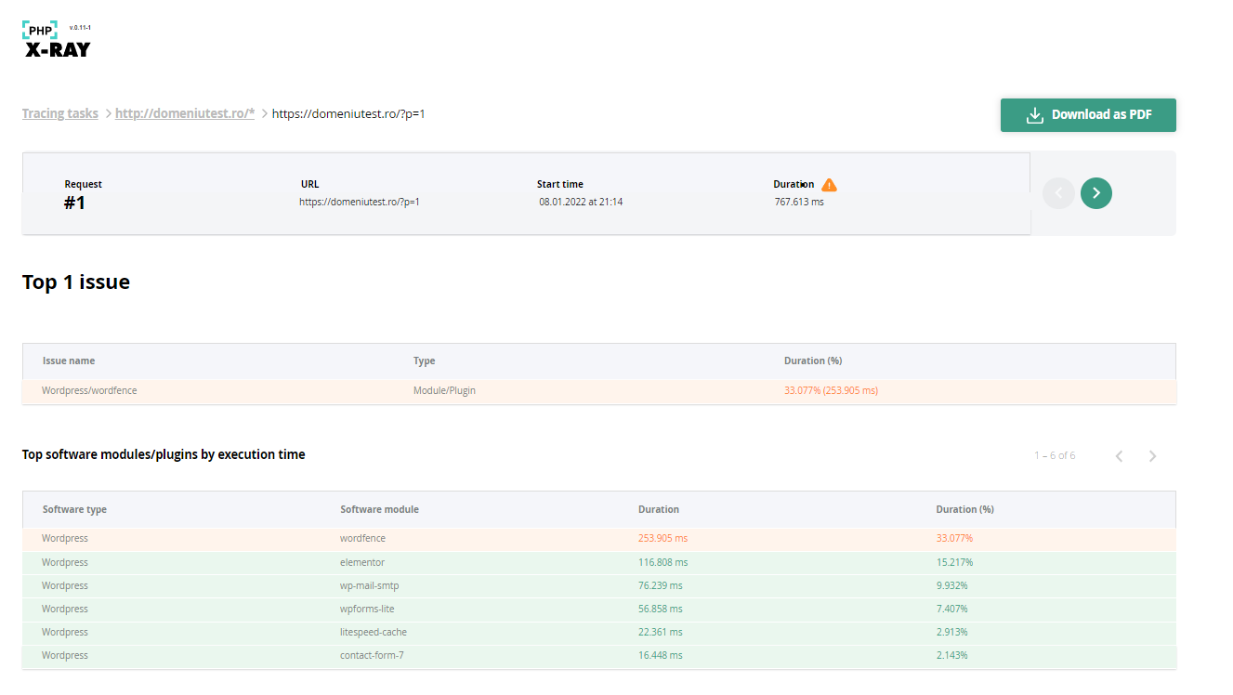Click the Duration (%) header in plugins table
Image resolution: width=1233 pixels, height=695 pixels.
click(964, 509)
